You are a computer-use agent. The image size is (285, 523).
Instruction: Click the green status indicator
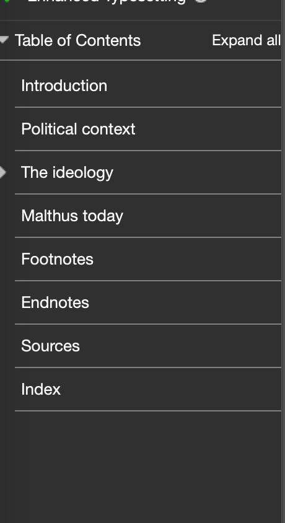[7, 1]
